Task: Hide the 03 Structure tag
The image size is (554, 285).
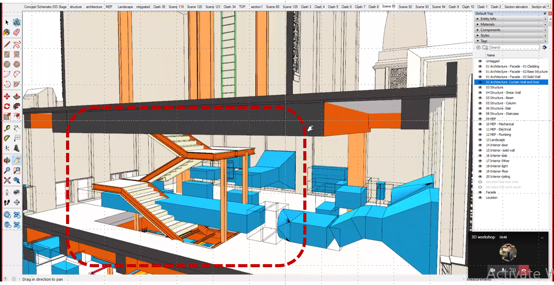Action: coord(480,87)
